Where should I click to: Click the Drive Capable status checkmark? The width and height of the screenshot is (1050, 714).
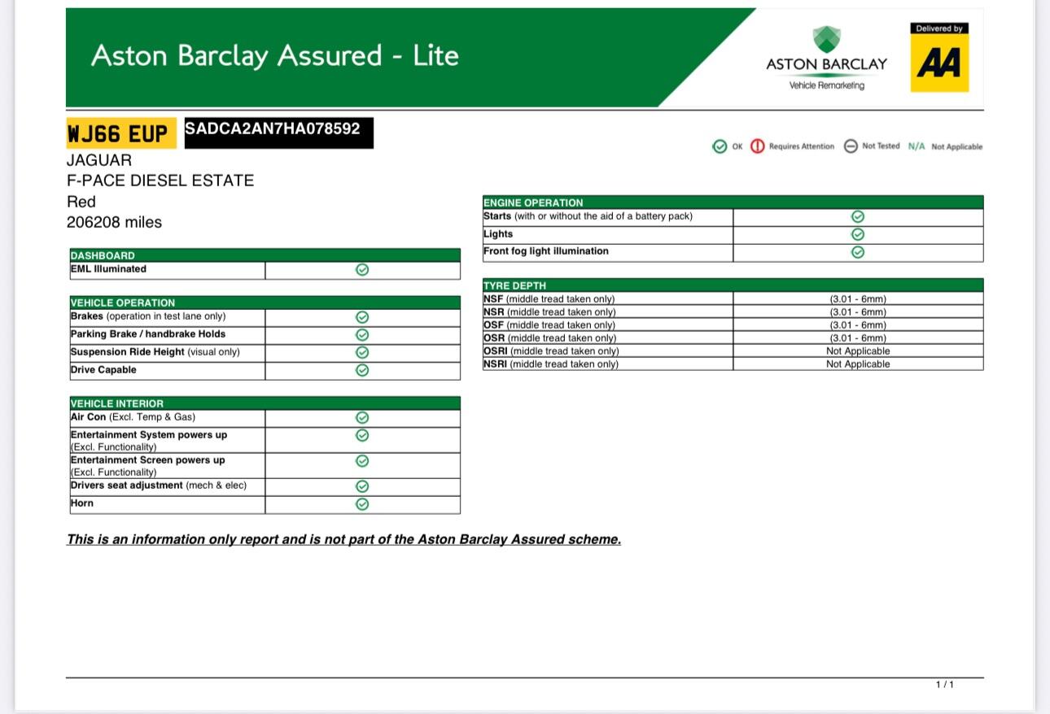pos(362,370)
